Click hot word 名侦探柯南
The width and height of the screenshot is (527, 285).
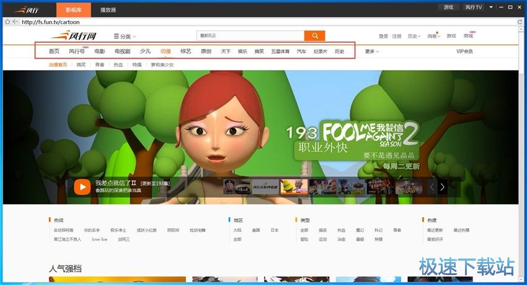(x=63, y=230)
